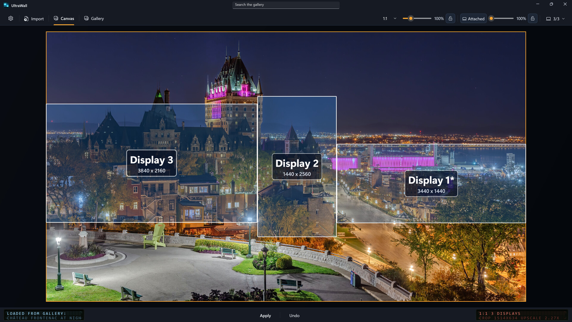Focus the Search the gallery field

coord(286,5)
